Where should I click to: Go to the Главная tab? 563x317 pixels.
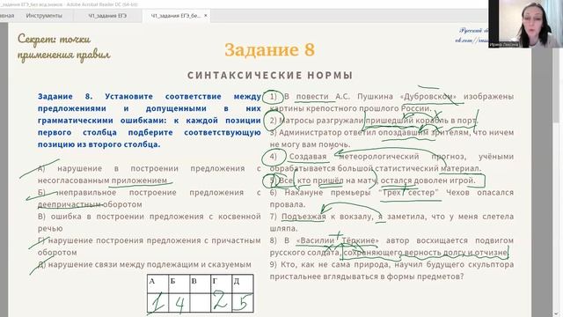tap(7, 16)
